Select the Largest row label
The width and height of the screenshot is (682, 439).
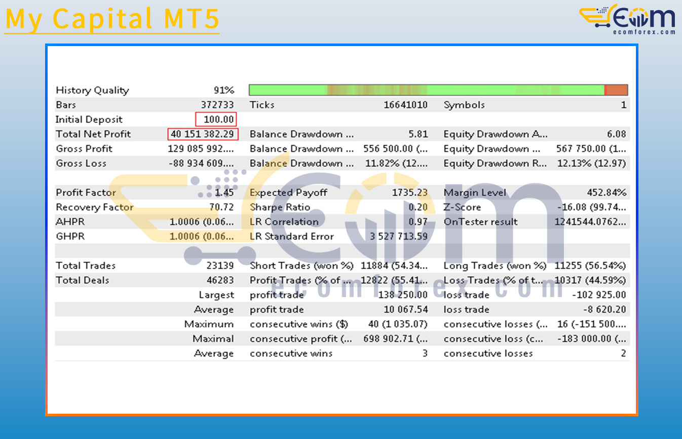click(216, 295)
